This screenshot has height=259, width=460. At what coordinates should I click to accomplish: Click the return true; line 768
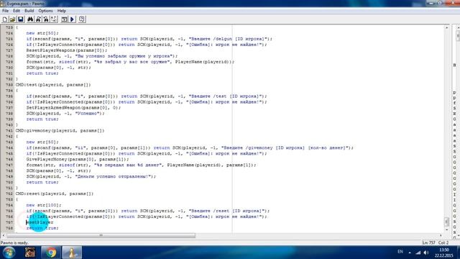(x=42, y=228)
